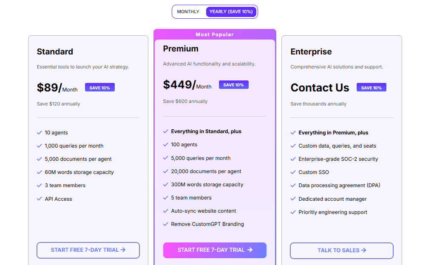This screenshot has height=265, width=431.
Task: Click the checkmark beside Dedicated account manager
Action: 293,199
